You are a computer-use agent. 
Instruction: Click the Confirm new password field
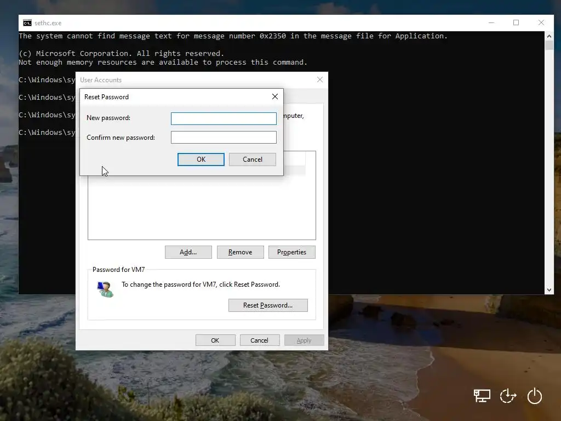click(224, 137)
